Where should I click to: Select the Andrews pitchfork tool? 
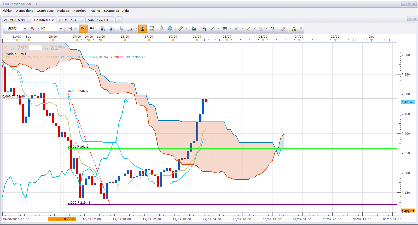pyautogui.click(x=213, y=29)
